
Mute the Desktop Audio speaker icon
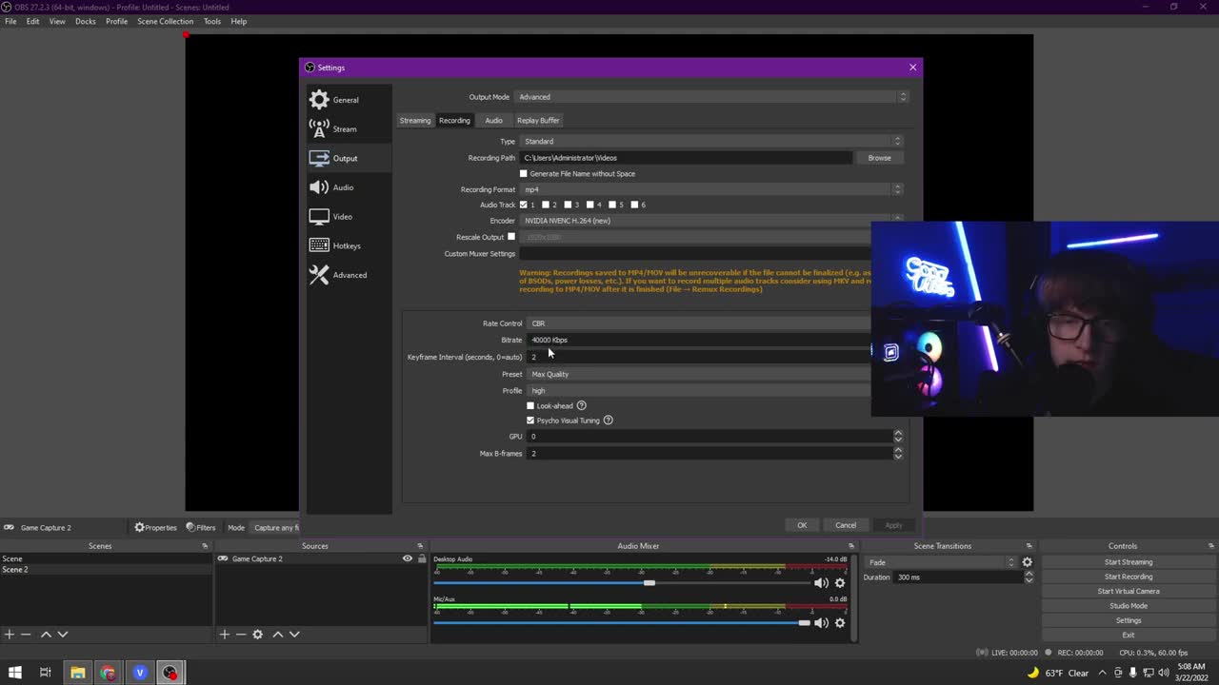(821, 583)
